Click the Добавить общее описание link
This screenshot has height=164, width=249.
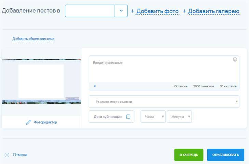tap(34, 39)
